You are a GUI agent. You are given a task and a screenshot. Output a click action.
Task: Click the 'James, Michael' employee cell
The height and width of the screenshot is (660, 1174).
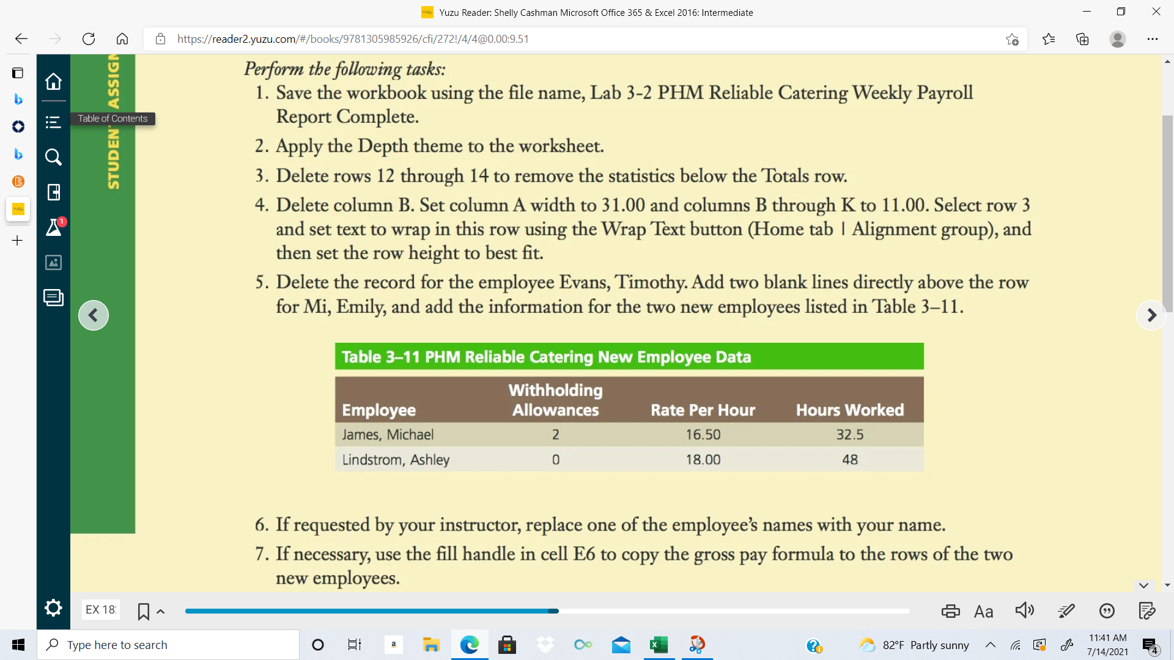388,435
